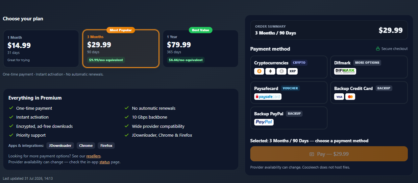Select the 1 Year $79.99 plan
Viewport: 418px width, 183px height.
201,49
